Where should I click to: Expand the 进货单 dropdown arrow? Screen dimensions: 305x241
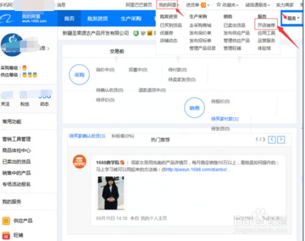208,5
